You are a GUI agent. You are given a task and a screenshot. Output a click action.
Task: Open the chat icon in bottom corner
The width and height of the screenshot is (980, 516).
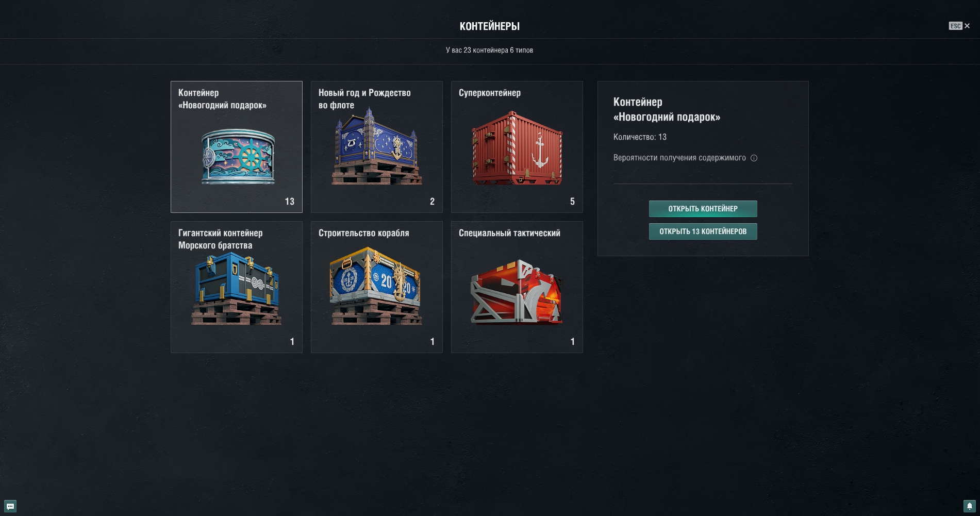click(10, 507)
